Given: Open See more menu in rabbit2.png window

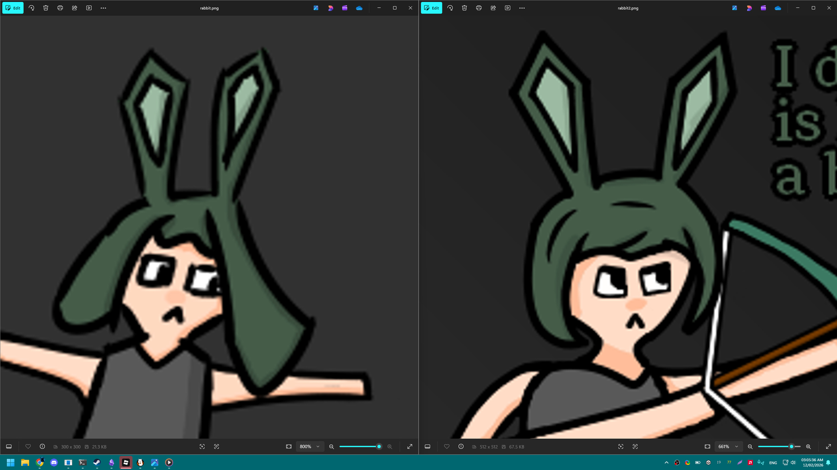Looking at the screenshot, I should coord(522,8).
